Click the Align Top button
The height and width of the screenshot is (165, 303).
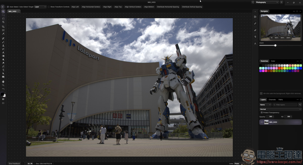(118, 7)
